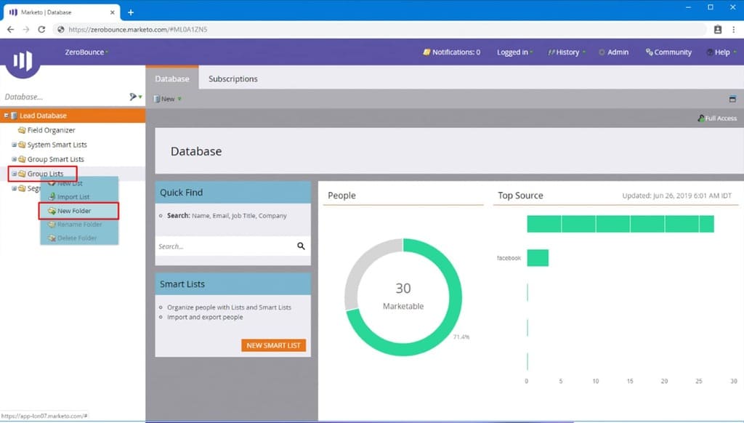Select the Group Lists folder
The image size is (744, 423).
pyautogui.click(x=45, y=174)
